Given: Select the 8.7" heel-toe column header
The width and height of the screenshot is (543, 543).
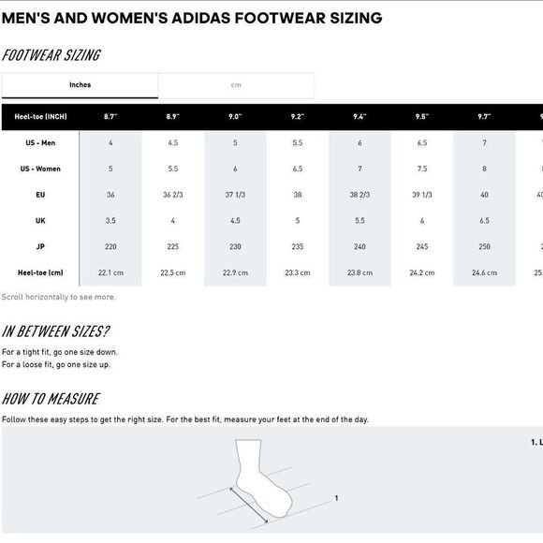Looking at the screenshot, I should tap(110, 117).
